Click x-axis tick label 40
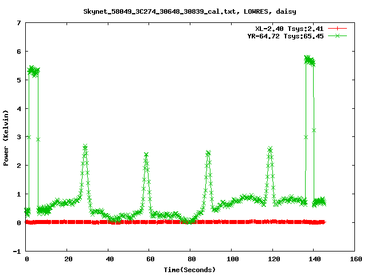 110,259
